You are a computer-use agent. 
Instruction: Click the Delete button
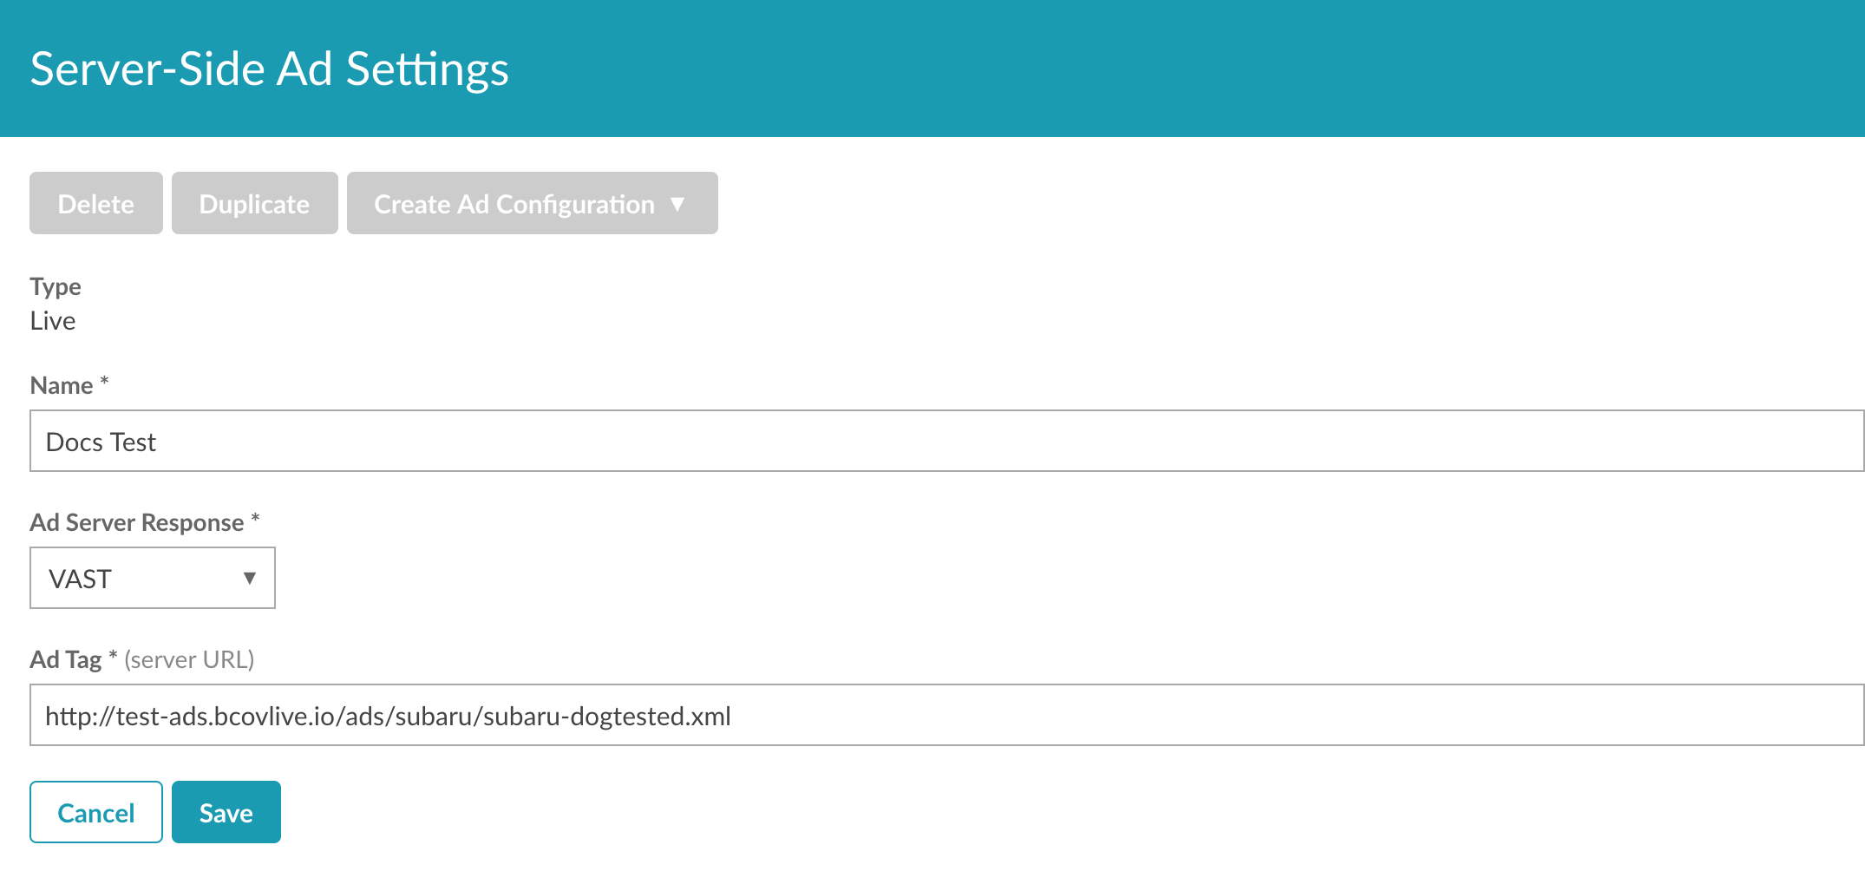95,204
